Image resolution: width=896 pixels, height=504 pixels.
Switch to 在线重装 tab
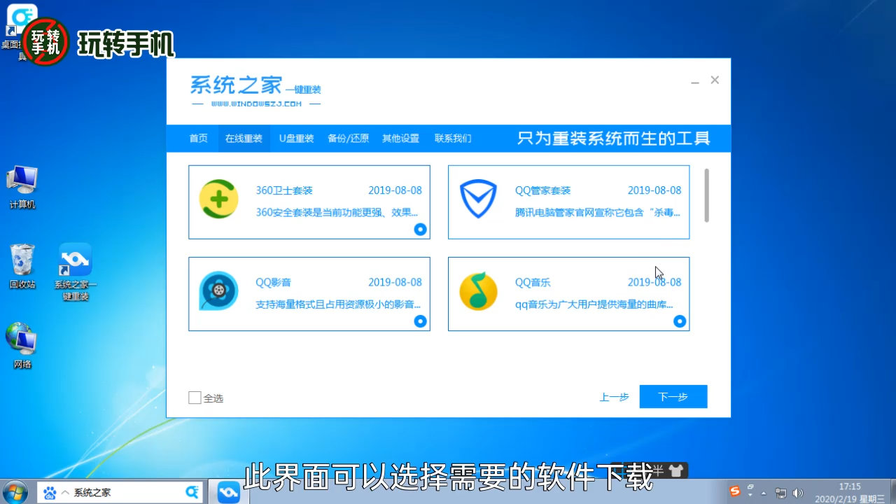[x=244, y=139]
